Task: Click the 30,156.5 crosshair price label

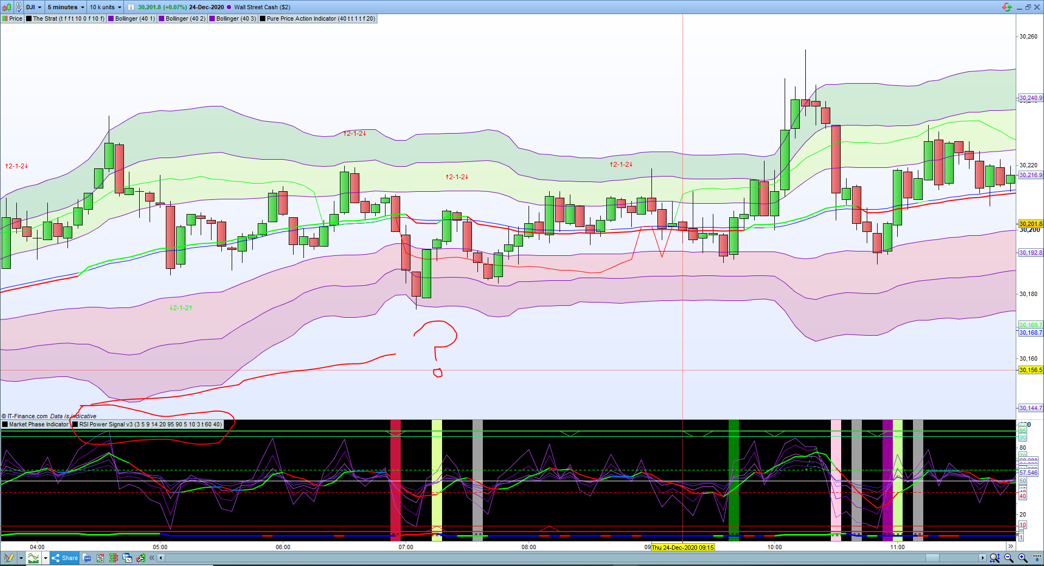Action: (x=1030, y=370)
